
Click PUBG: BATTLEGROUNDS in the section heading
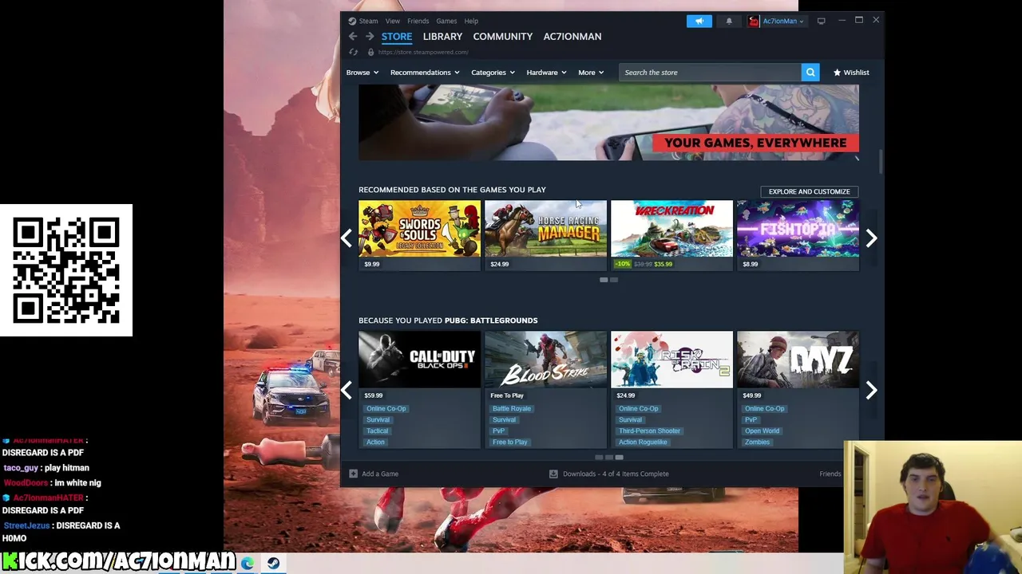pos(491,320)
